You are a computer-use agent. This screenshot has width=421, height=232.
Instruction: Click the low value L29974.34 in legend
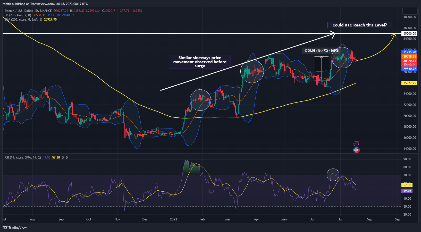pyautogui.click(x=93, y=11)
